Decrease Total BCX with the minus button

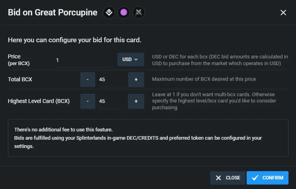click(x=88, y=80)
